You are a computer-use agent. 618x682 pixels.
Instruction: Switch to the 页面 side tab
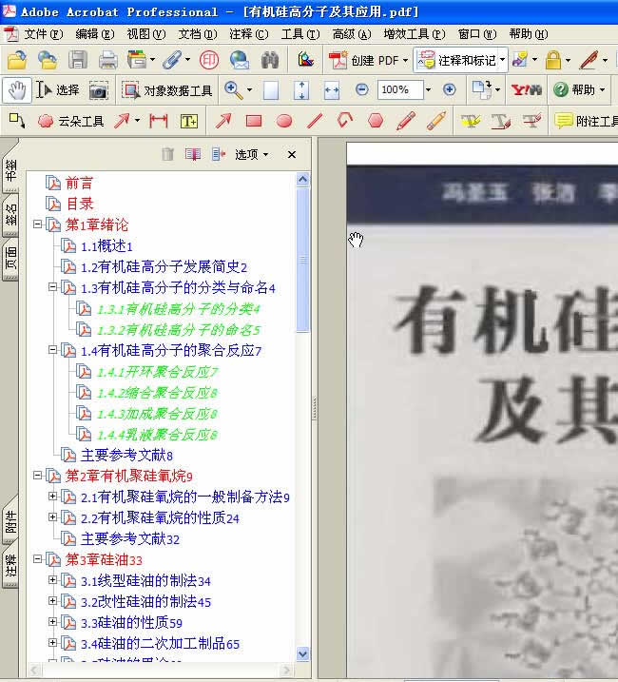click(x=10, y=260)
